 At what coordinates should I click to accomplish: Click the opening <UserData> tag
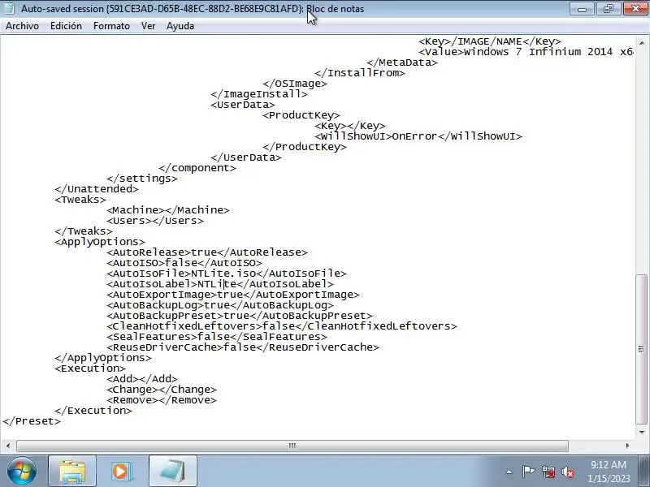coord(242,105)
